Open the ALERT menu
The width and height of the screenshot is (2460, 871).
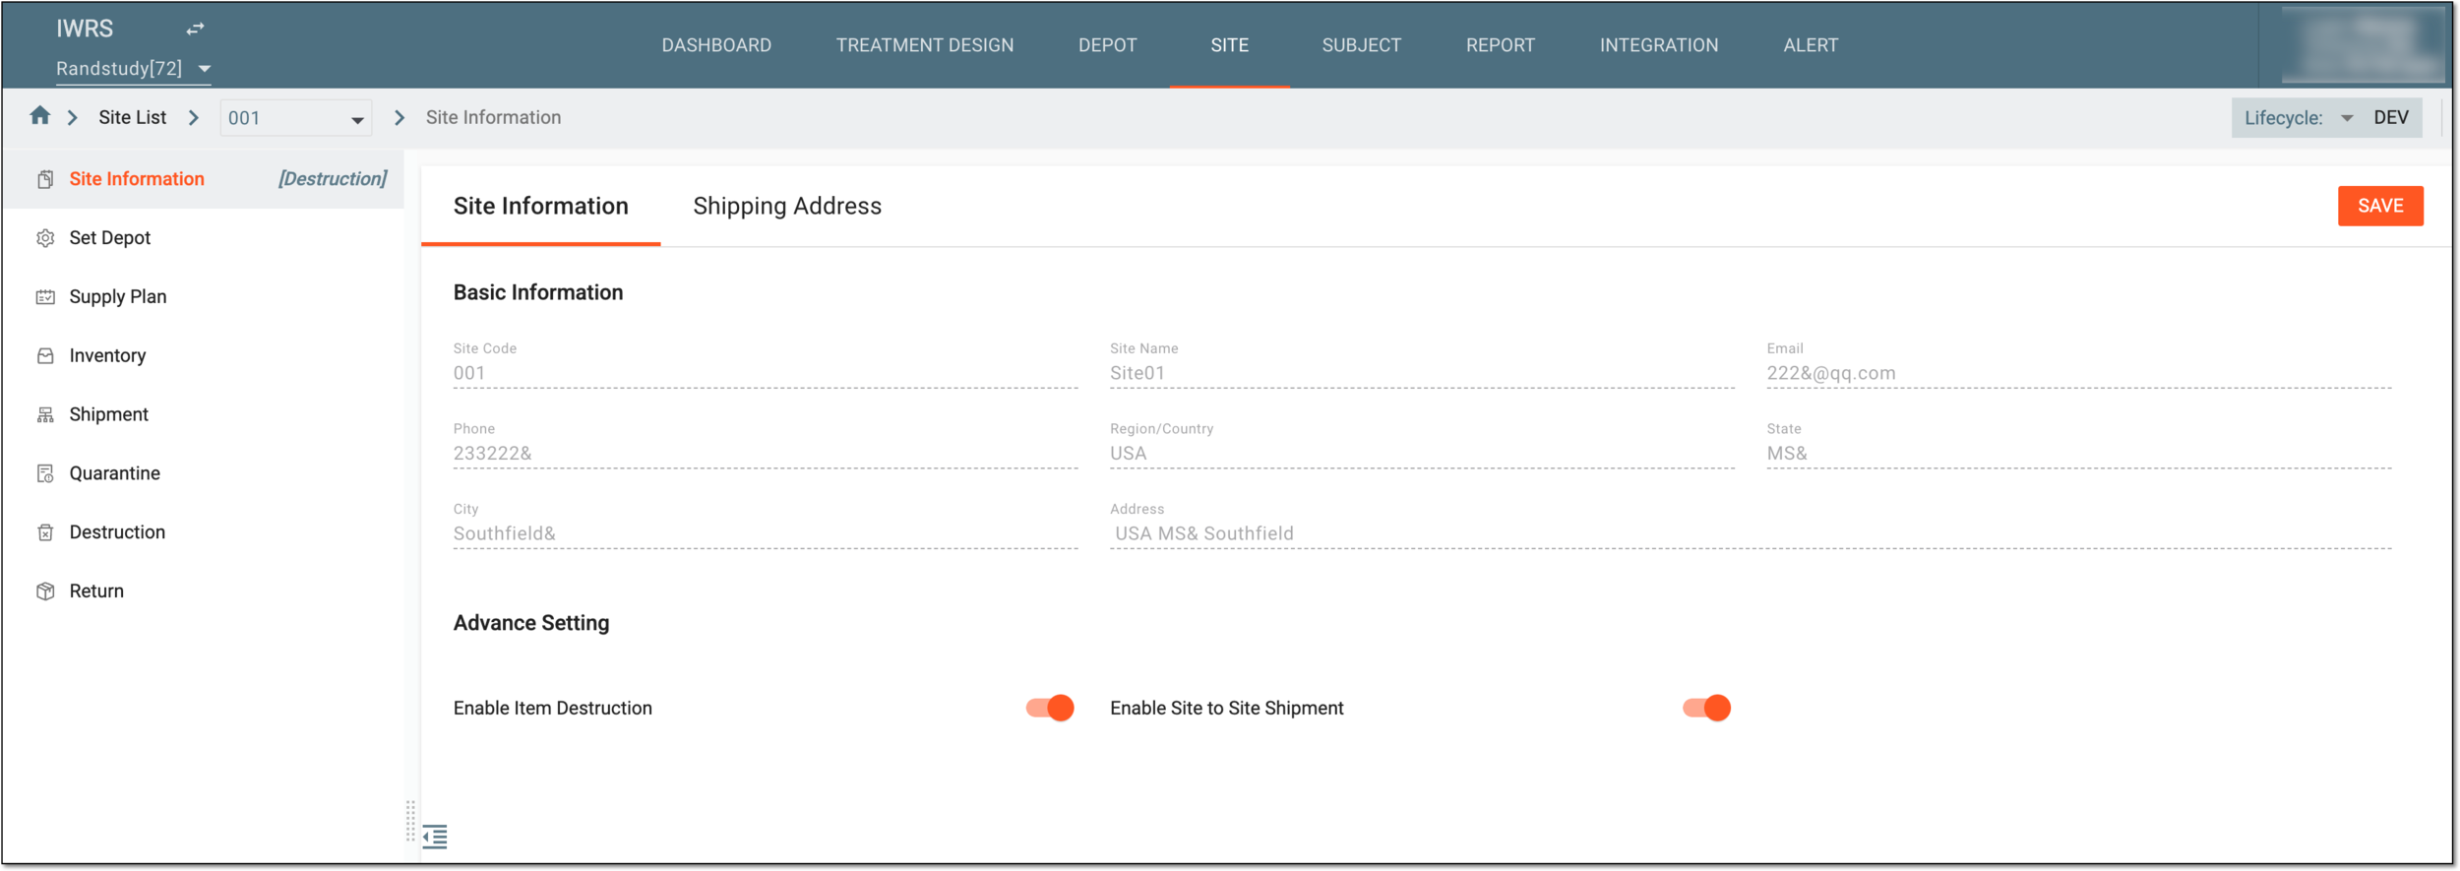pyautogui.click(x=1811, y=45)
